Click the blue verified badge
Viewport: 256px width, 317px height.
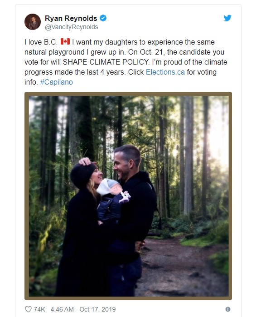(103, 18)
